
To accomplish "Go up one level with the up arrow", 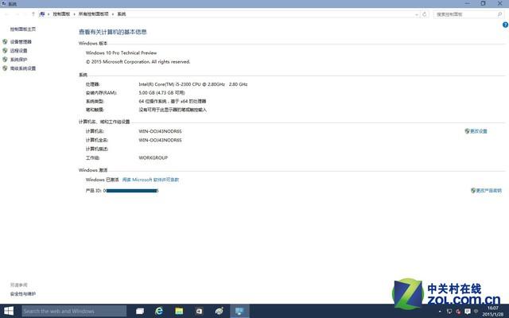I will click(x=33, y=14).
